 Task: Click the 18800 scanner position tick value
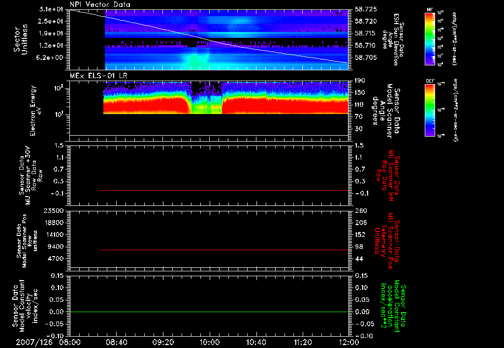(54, 223)
